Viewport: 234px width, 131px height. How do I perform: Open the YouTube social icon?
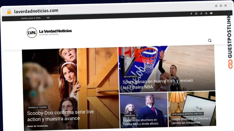coord(211,13)
